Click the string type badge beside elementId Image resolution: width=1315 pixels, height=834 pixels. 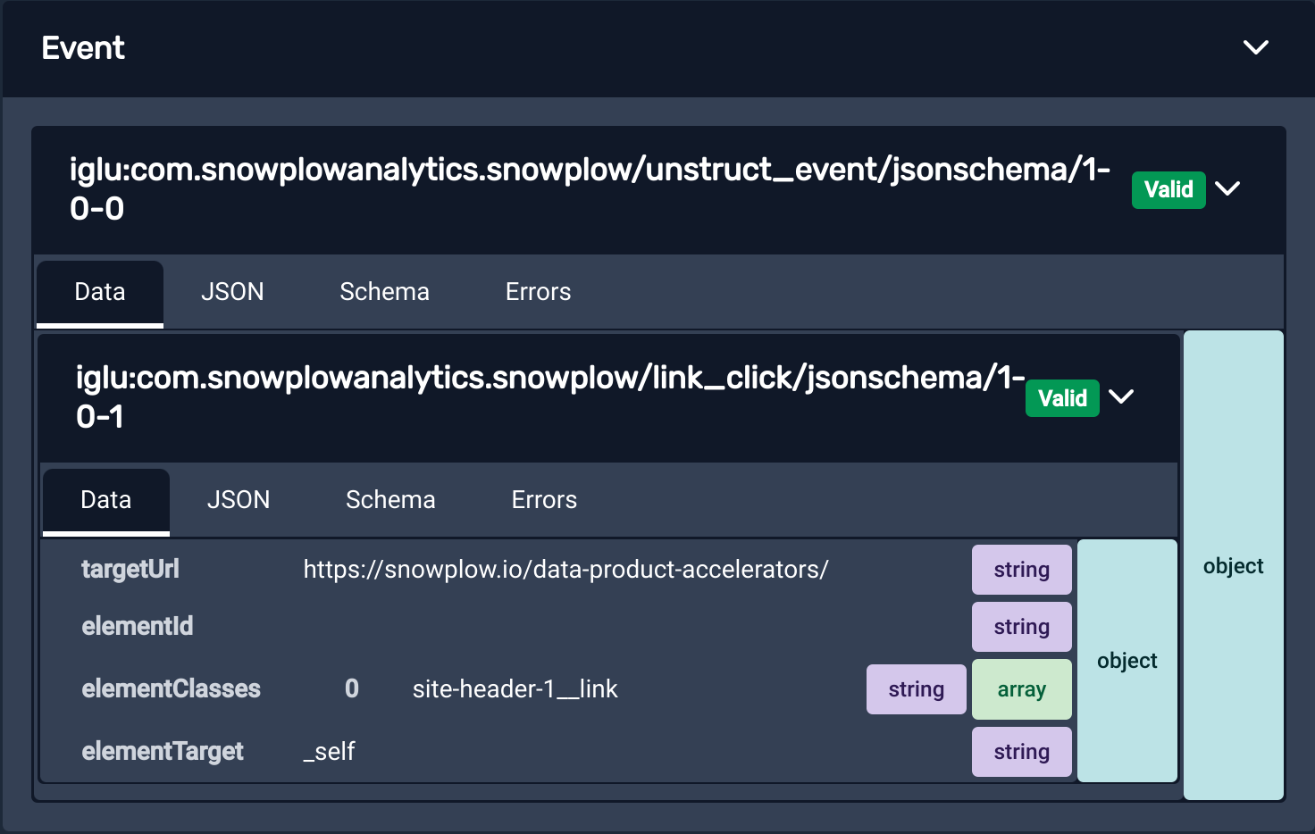[x=1021, y=626]
